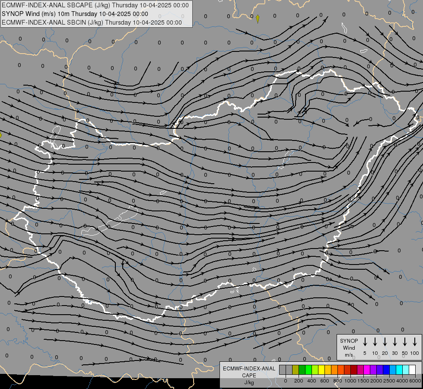This screenshot has height=389, width=423.
Task: Click the SBCAPE title line in header
Action: click(95, 5)
